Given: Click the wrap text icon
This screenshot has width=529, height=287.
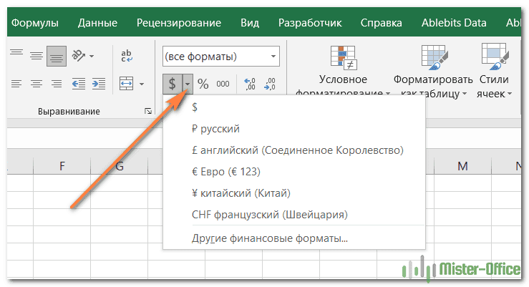Looking at the screenshot, I should [x=127, y=57].
